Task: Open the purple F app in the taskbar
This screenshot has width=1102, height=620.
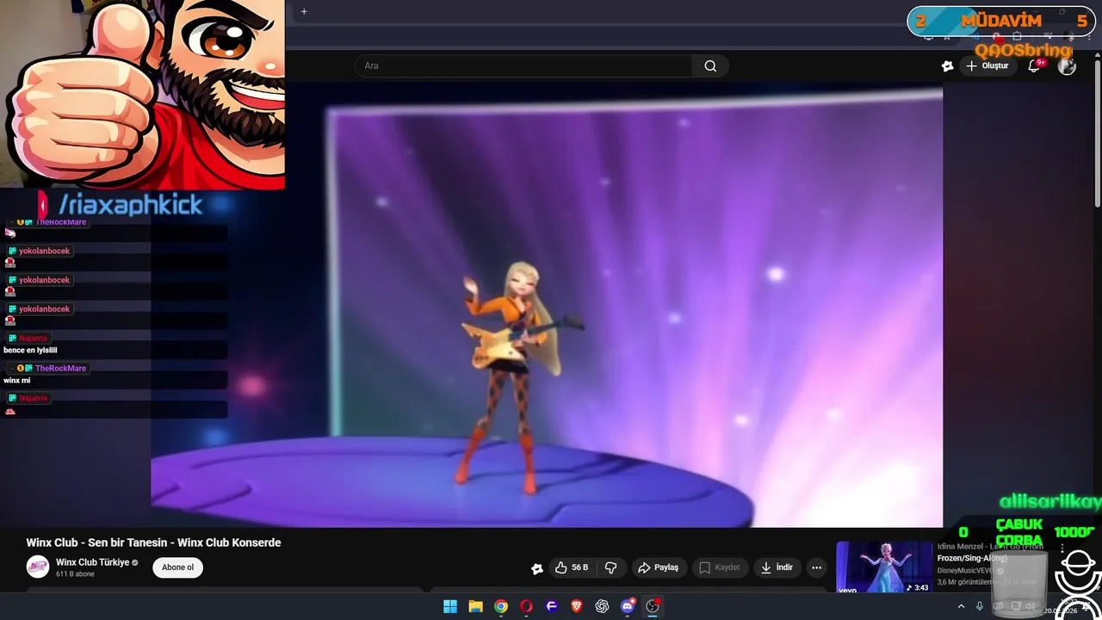Action: pos(552,606)
